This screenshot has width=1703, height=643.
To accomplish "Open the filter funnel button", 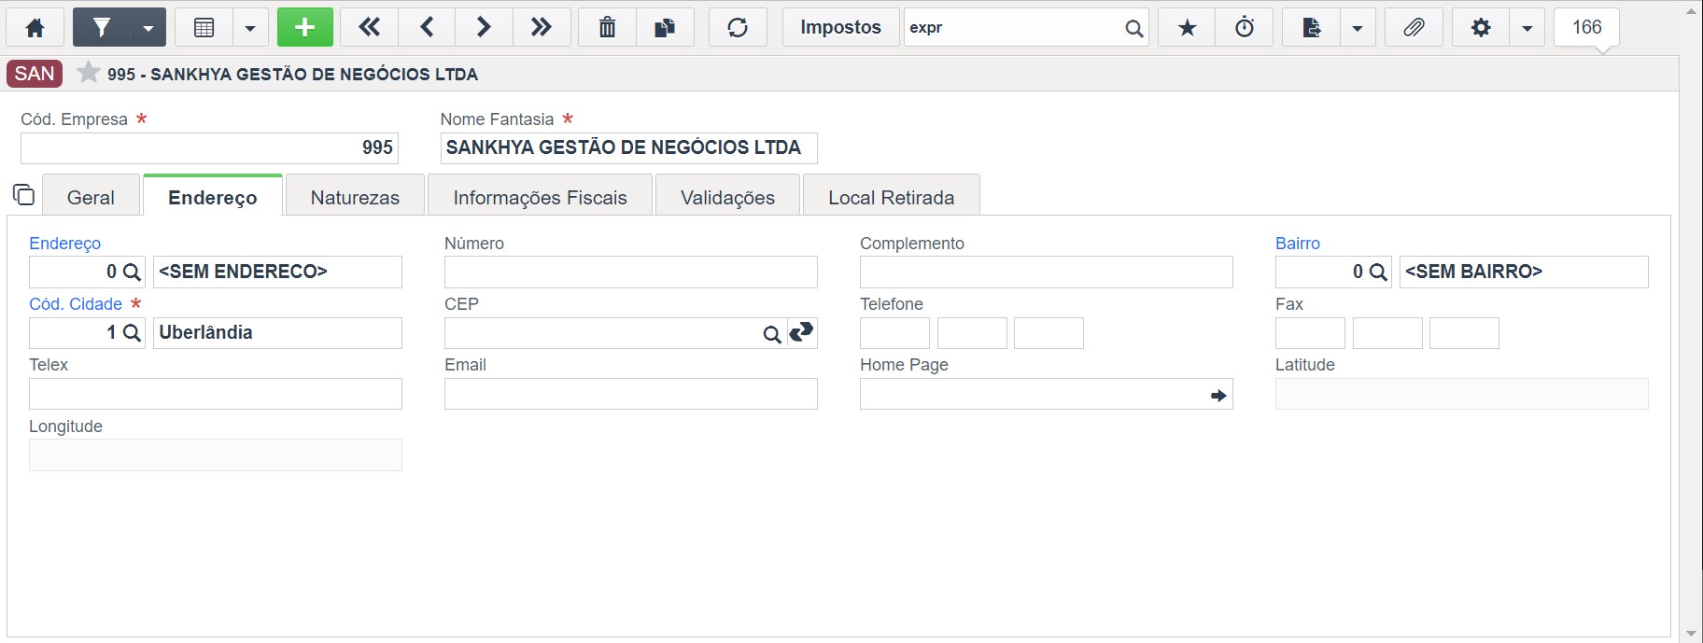I will click(x=102, y=28).
